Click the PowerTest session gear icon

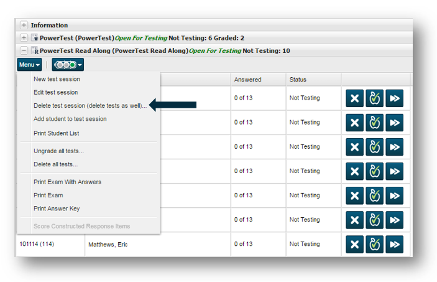pos(35,38)
